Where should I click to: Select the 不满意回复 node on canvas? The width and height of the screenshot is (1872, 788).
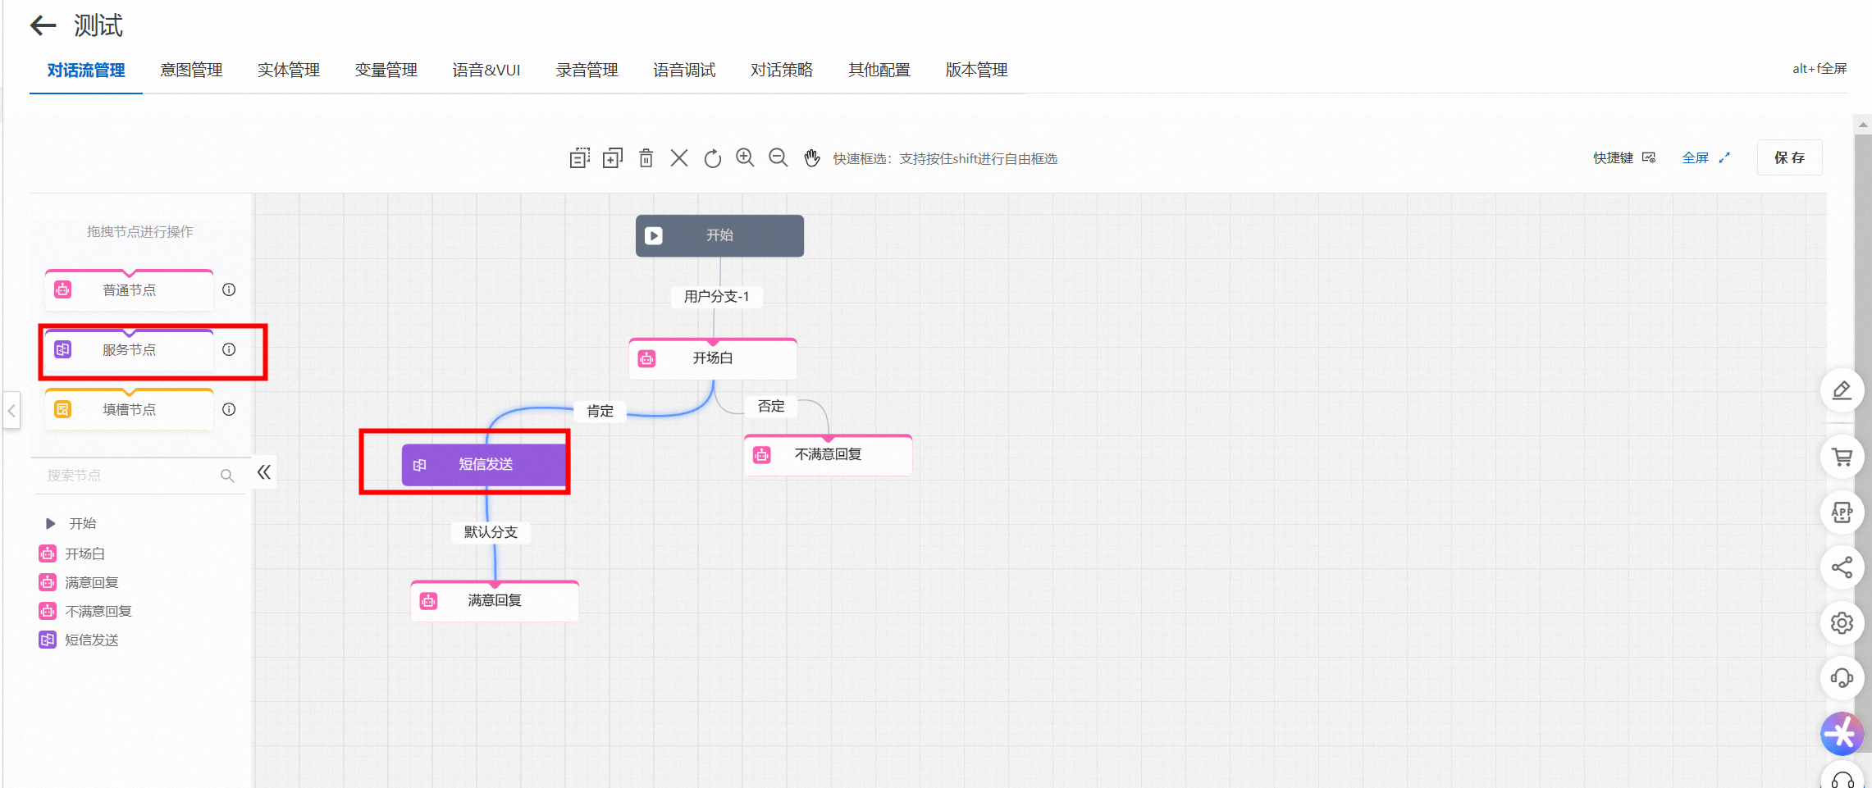pyautogui.click(x=828, y=454)
